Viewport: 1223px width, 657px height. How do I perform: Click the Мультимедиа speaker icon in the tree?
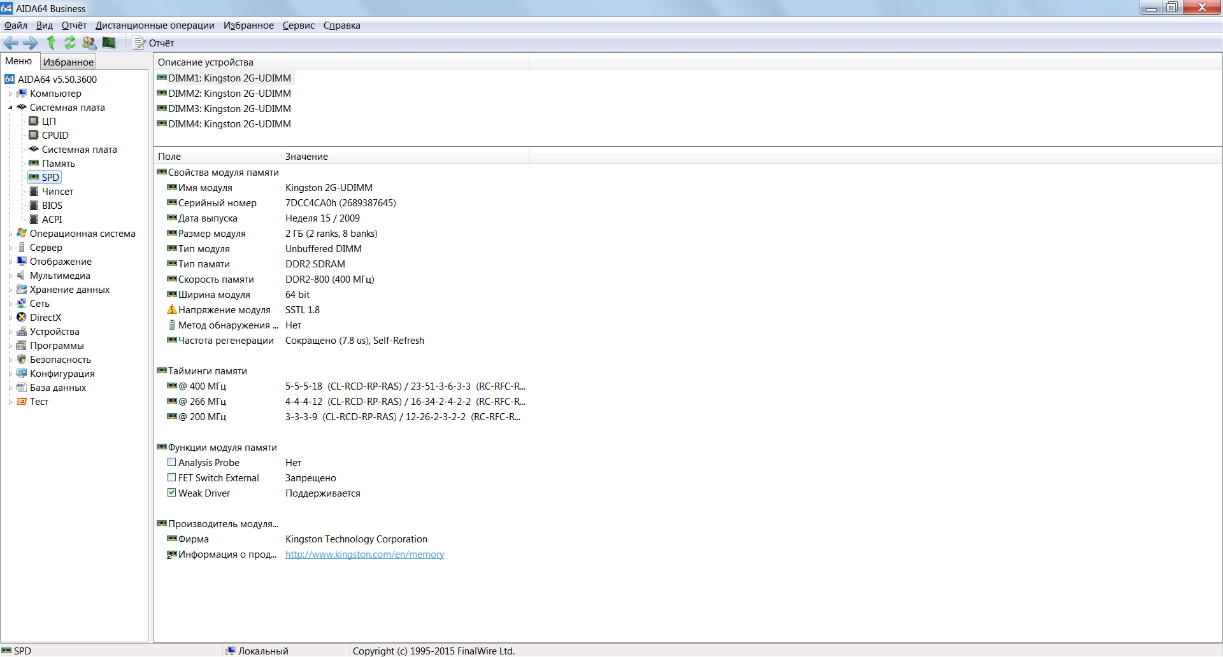[22, 275]
